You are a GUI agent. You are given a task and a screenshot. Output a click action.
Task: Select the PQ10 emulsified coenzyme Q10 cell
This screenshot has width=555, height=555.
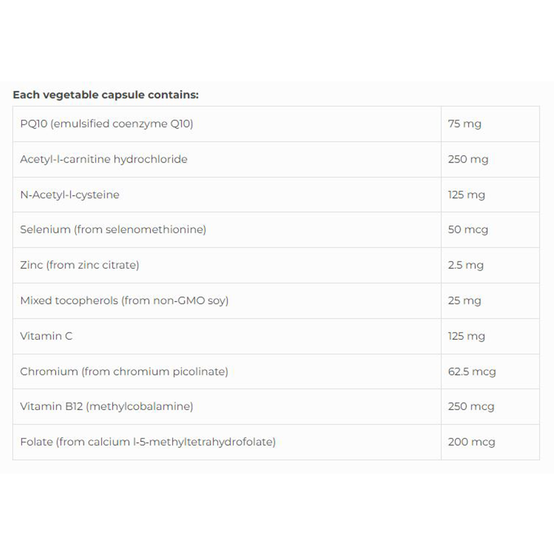(106, 124)
